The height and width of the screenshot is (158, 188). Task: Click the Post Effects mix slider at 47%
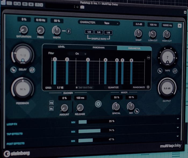[97, 140]
